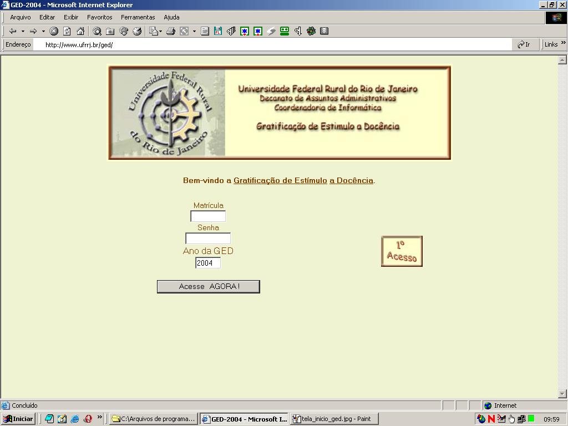This screenshot has width=568, height=426.
Task: Click the ICQ flower toolbar icon
Action: point(311,31)
